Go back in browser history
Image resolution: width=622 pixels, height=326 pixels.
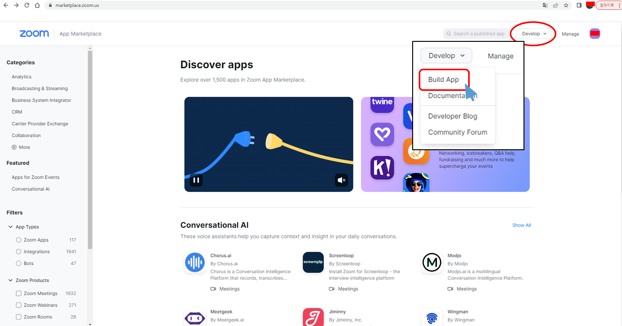coord(6,5)
